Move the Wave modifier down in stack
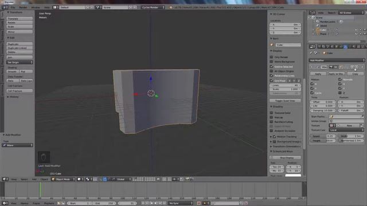The image size is (367, 206). (356, 67)
